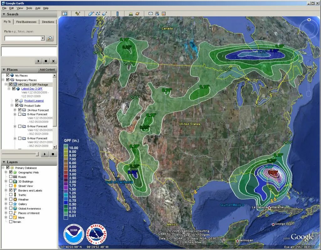Click the Fly To text input field
The height and width of the screenshot is (250, 321).
pyautogui.click(x=23, y=38)
